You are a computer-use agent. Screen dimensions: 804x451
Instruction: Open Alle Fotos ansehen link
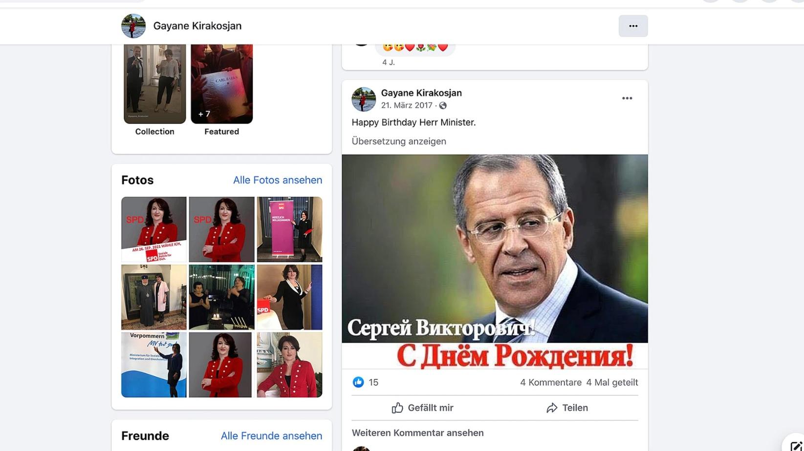click(x=278, y=180)
